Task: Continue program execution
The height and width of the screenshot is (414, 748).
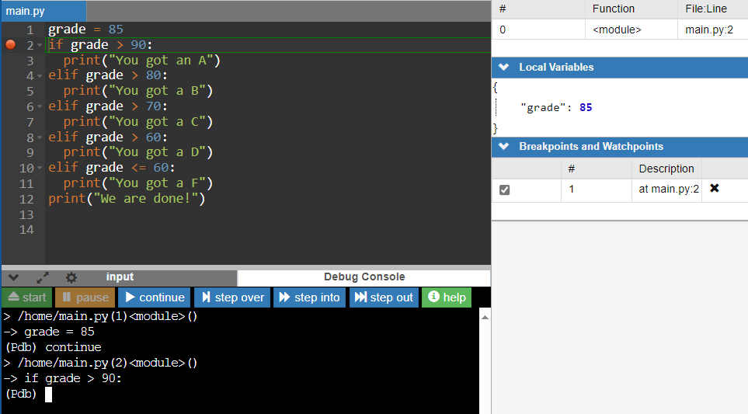Action: (154, 297)
